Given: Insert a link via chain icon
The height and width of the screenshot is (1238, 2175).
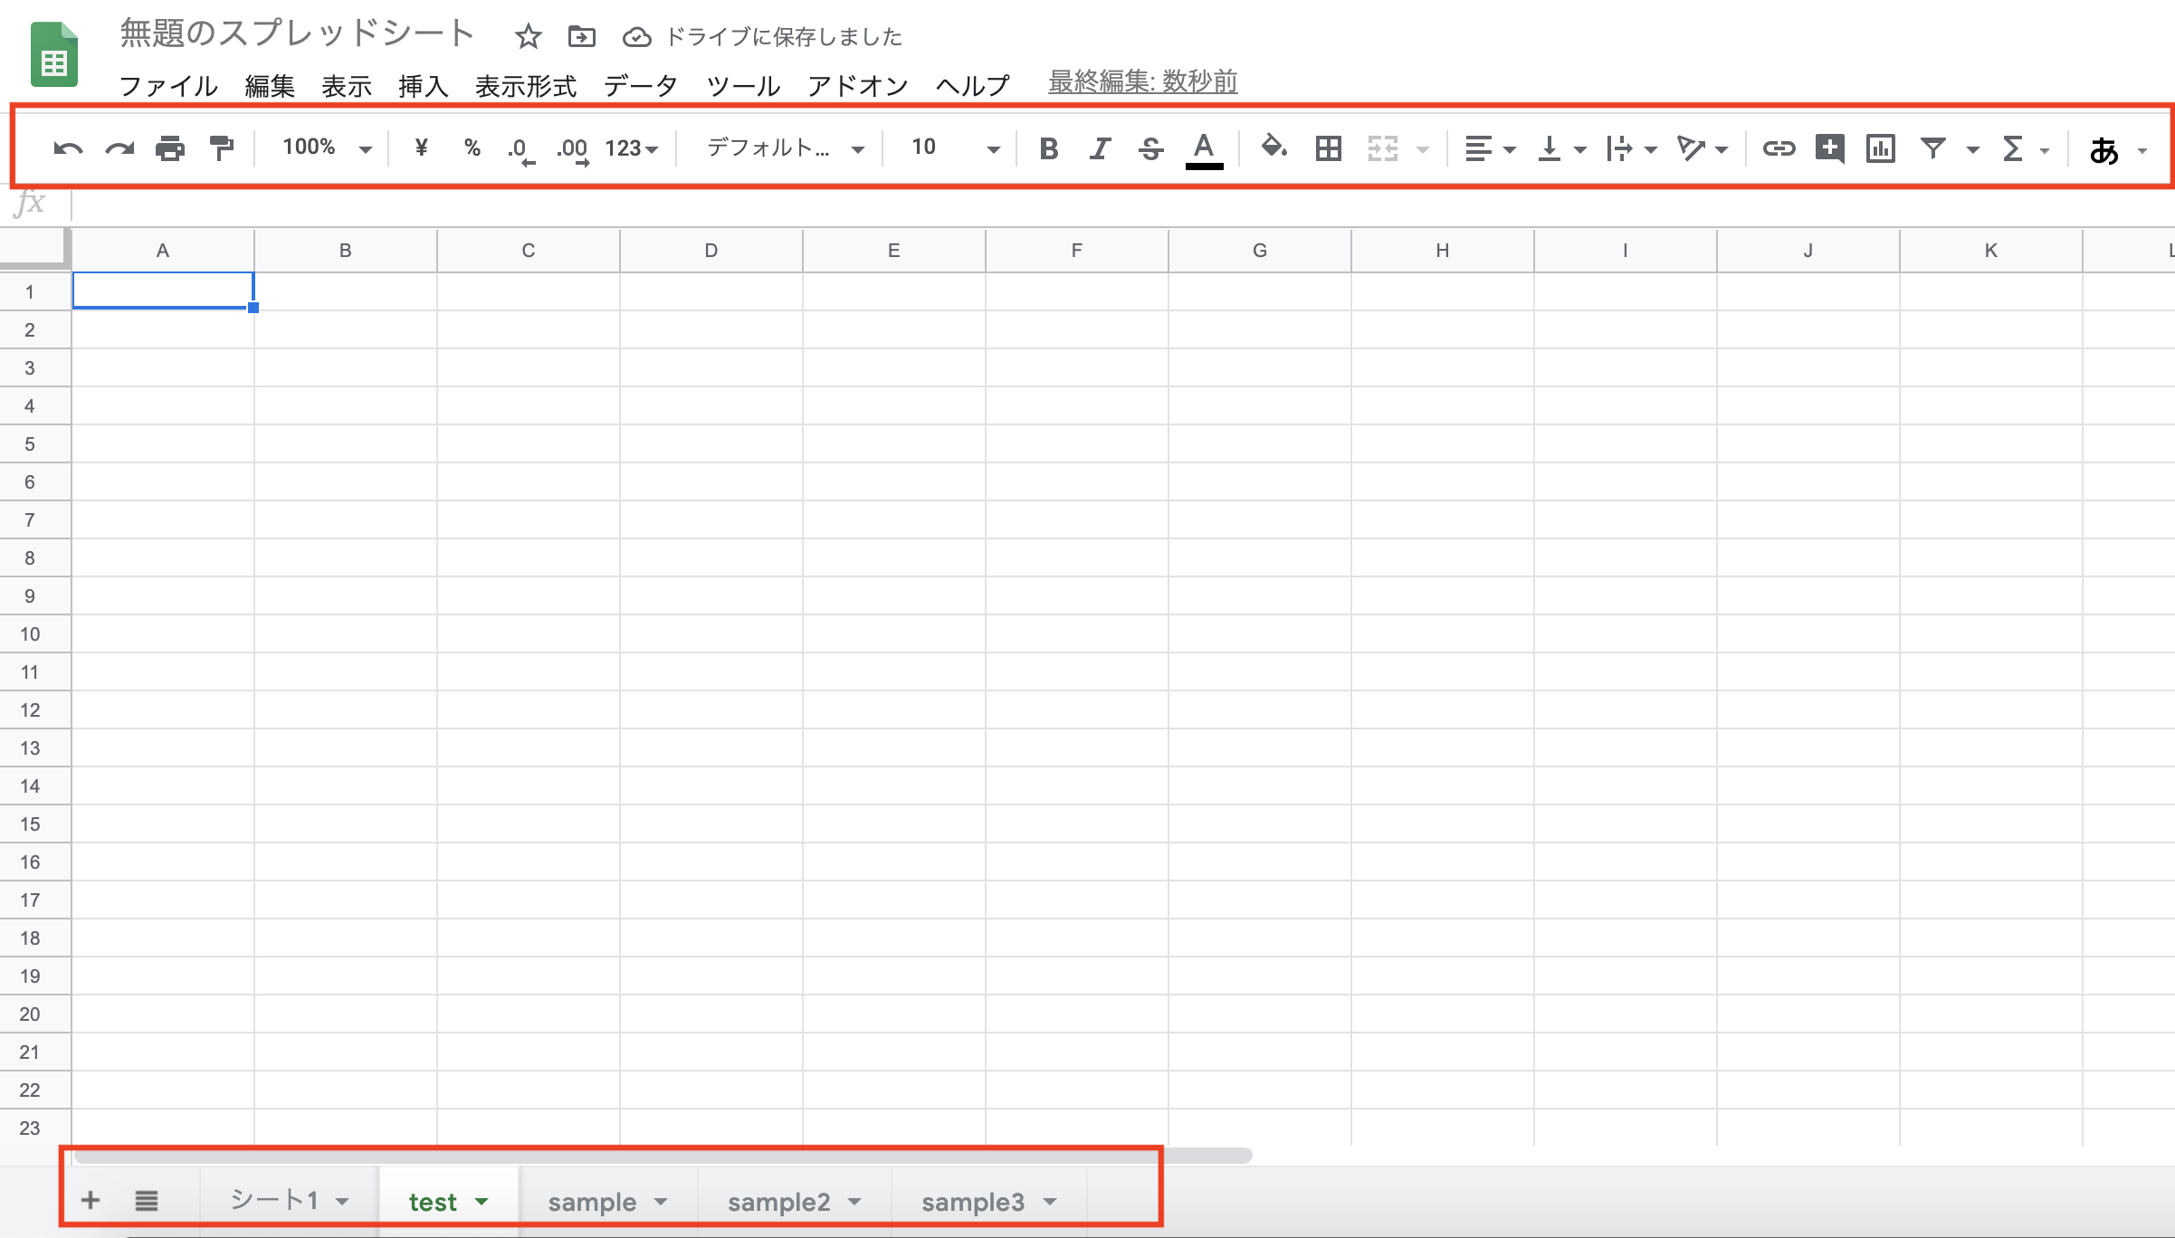Looking at the screenshot, I should coord(1779,148).
